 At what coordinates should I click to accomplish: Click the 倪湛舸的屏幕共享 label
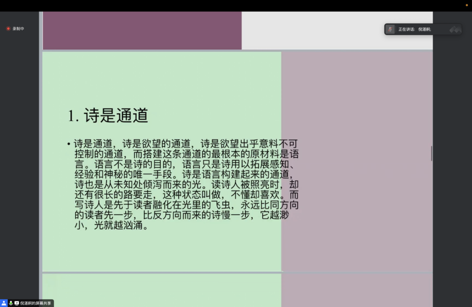pyautogui.click(x=36, y=303)
